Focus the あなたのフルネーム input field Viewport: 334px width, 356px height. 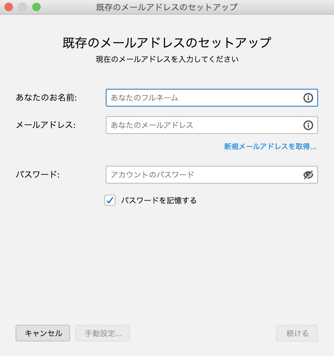212,98
